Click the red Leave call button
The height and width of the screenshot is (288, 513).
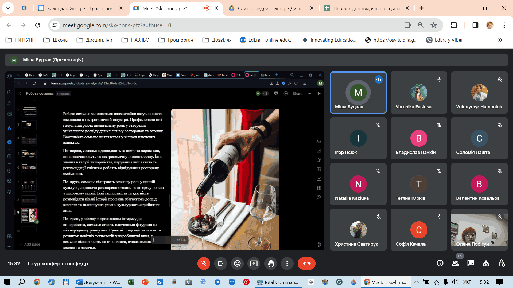click(x=306, y=263)
